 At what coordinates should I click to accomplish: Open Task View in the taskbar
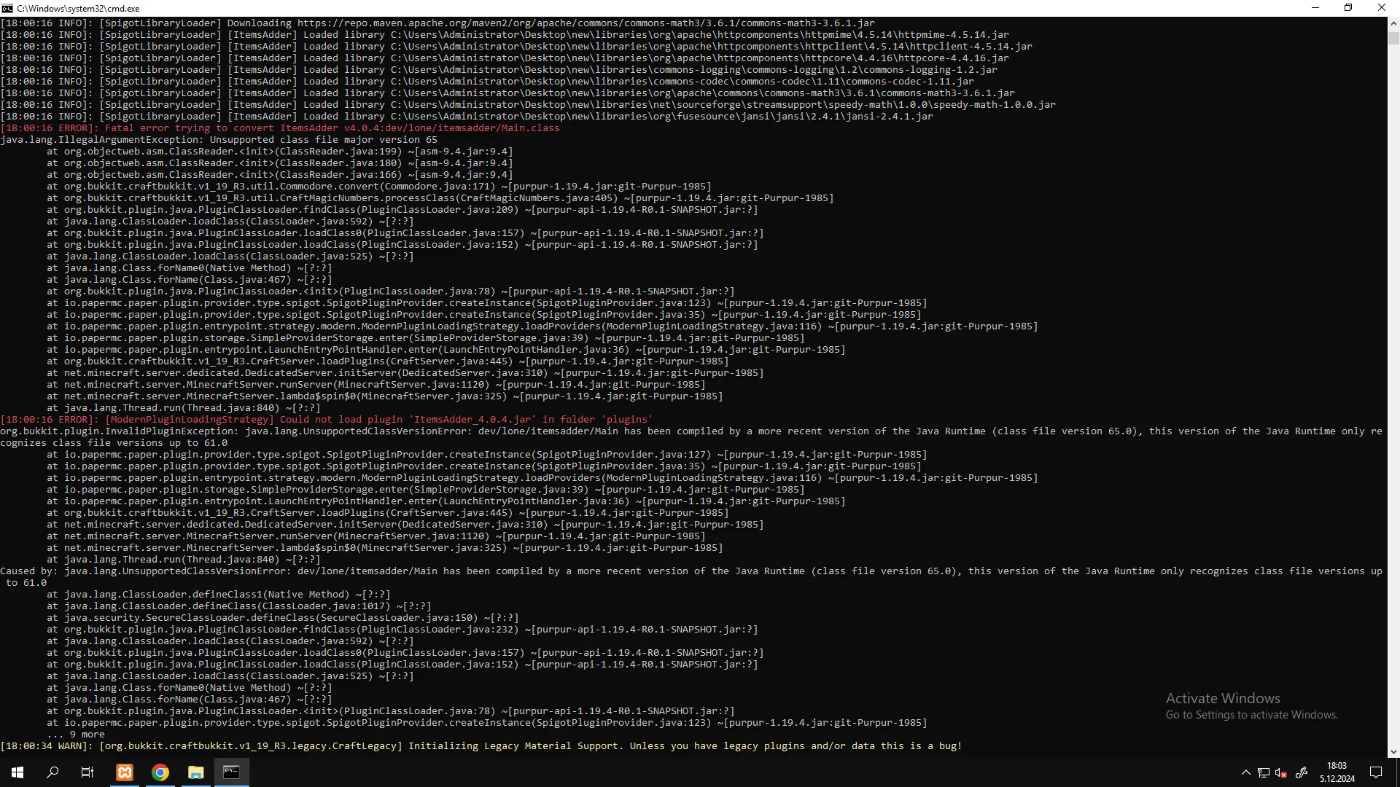(x=87, y=772)
